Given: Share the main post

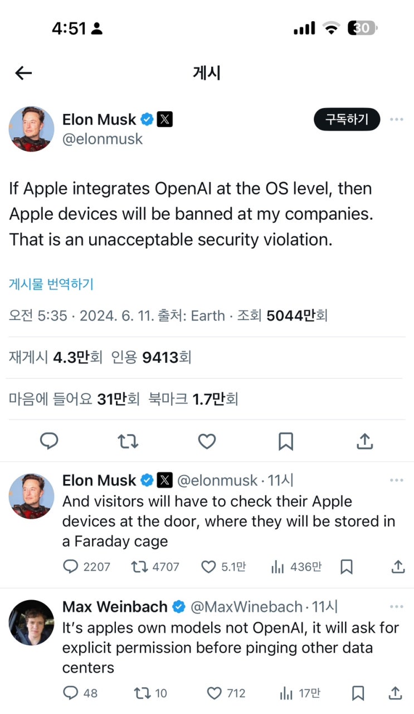Looking at the screenshot, I should (364, 442).
